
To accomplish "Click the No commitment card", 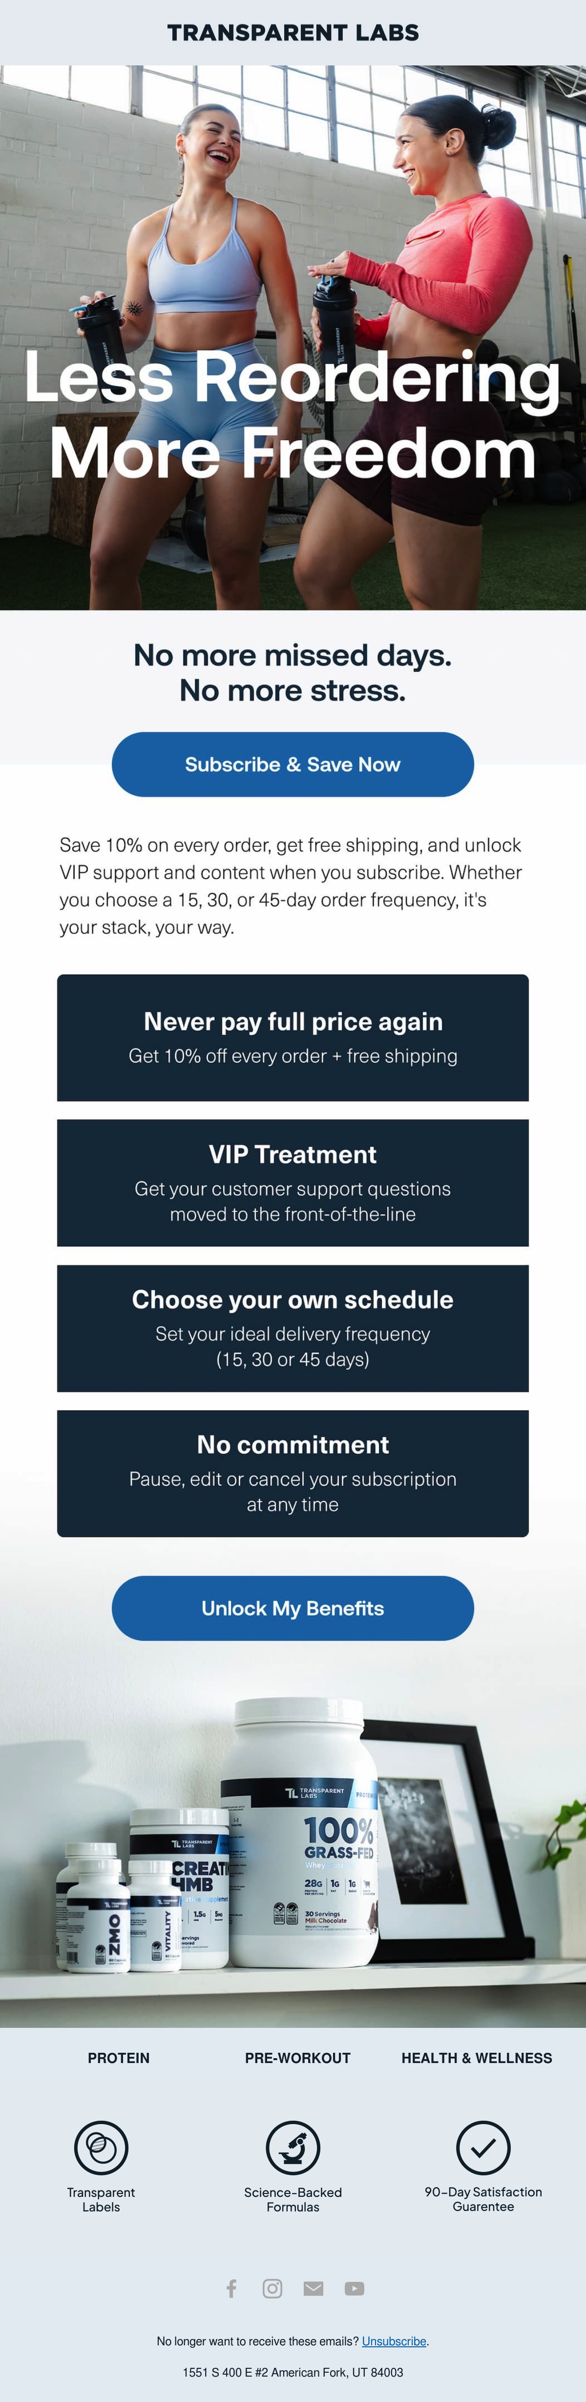I will click(x=293, y=1473).
